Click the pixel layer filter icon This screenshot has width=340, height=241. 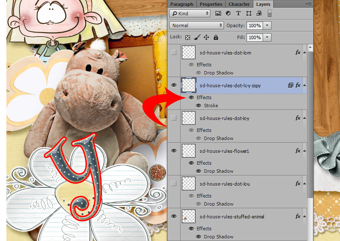(x=218, y=14)
